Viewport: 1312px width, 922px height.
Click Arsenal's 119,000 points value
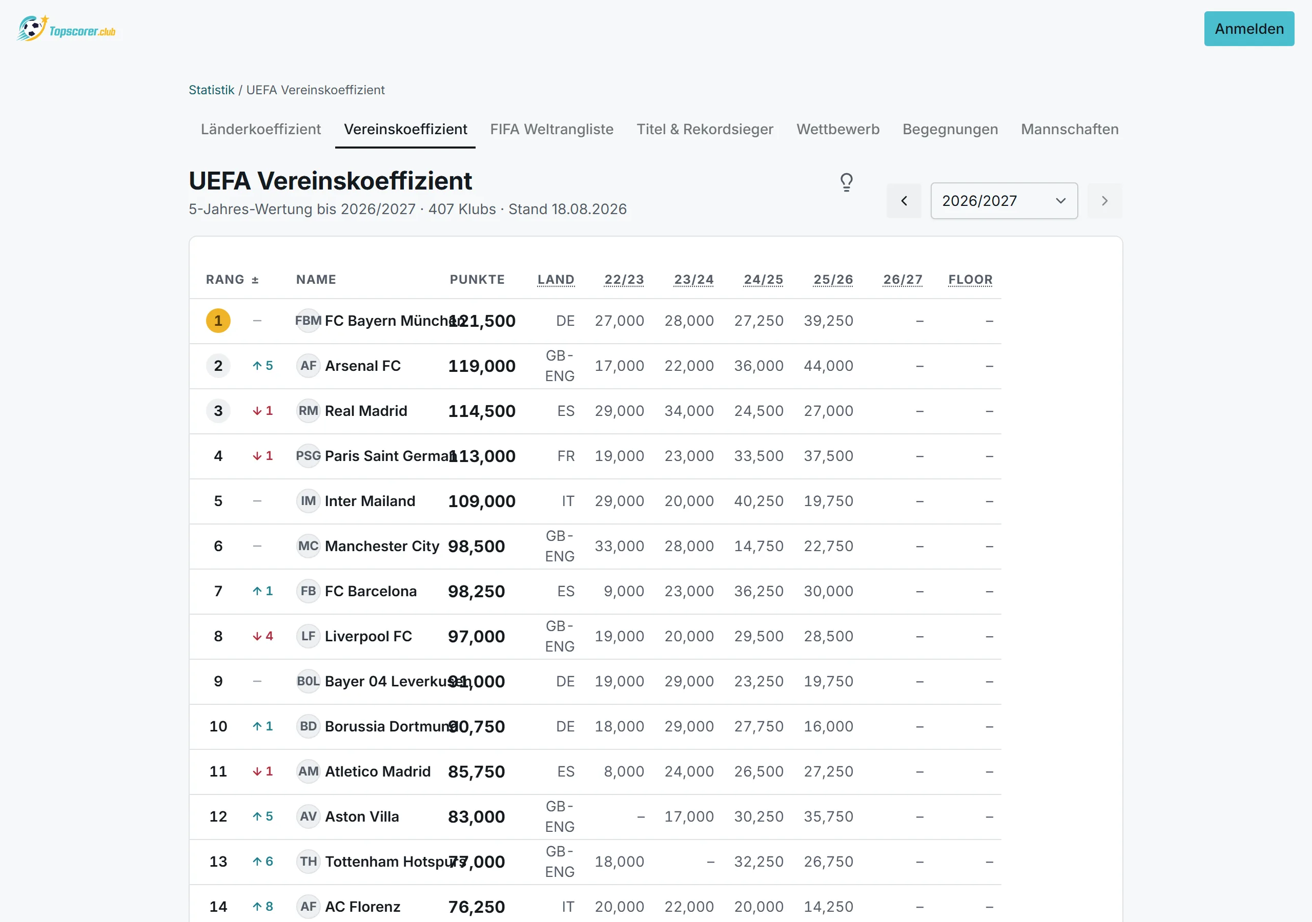click(482, 366)
